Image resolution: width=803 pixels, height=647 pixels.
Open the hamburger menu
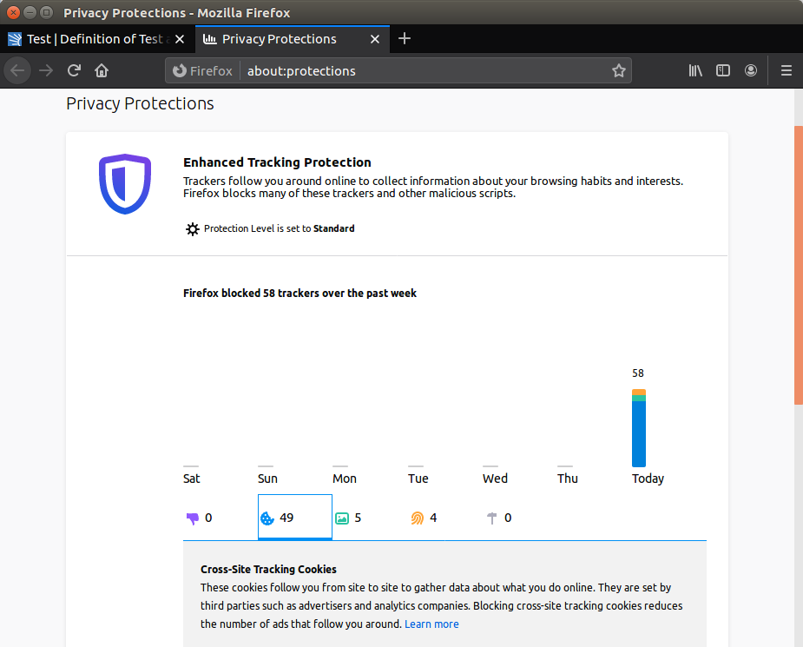786,70
